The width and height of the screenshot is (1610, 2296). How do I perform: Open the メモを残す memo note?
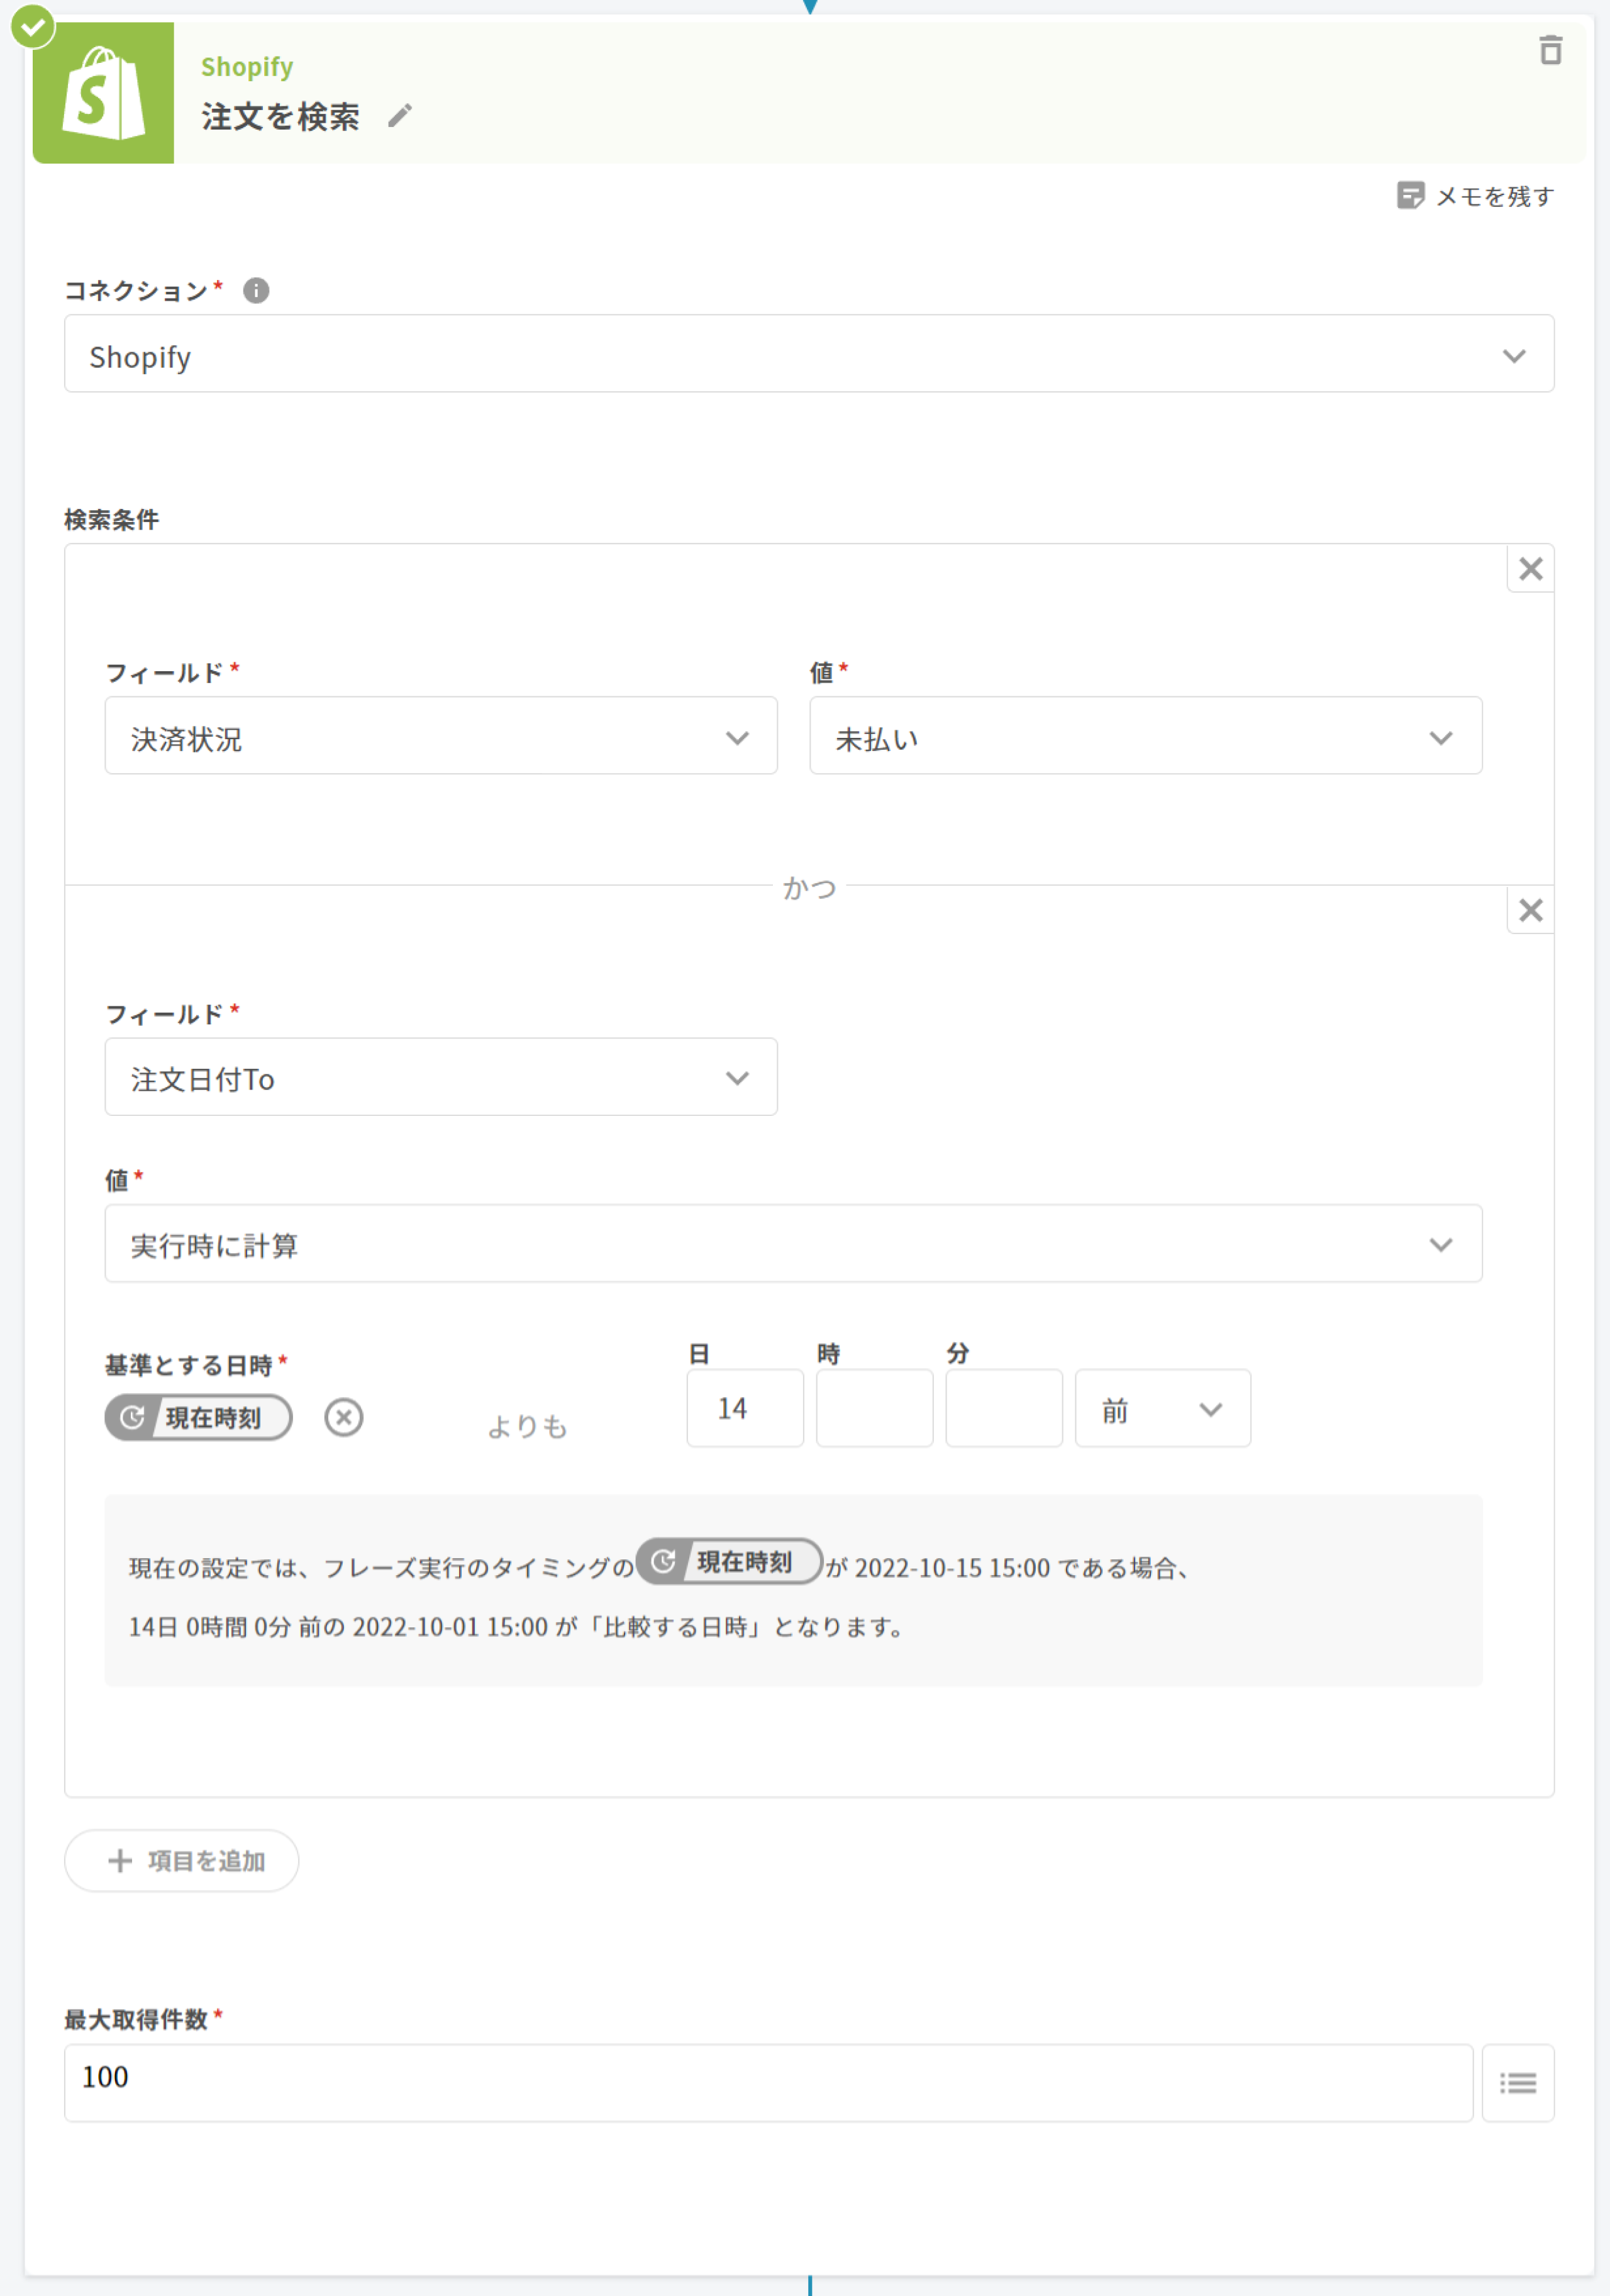click(x=1475, y=196)
